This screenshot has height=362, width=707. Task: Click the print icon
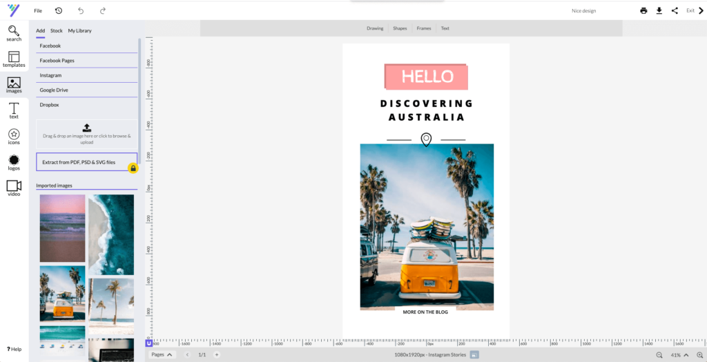pos(643,11)
